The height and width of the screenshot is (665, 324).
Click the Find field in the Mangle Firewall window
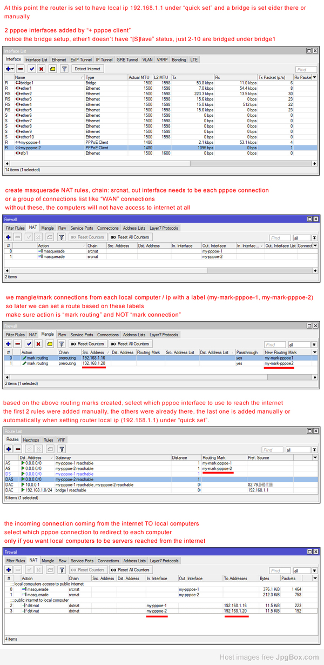(275, 344)
